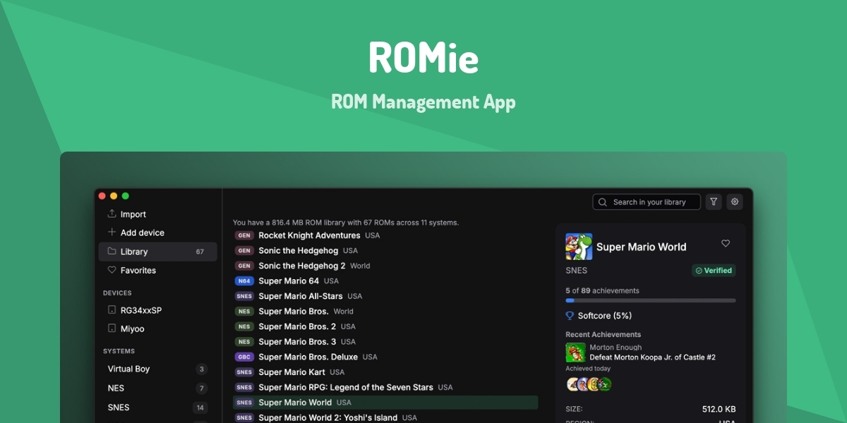Select Super Mario All-Stars row
Screen dimensions: 847x423
click(x=385, y=296)
